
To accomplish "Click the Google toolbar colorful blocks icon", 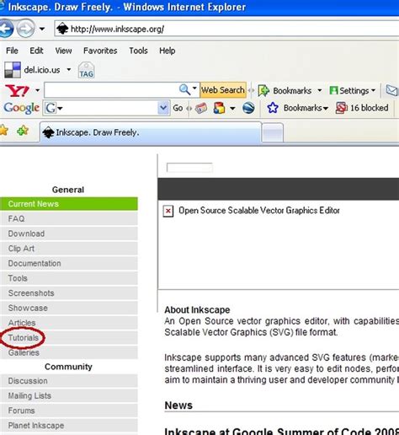I will coord(219,108).
